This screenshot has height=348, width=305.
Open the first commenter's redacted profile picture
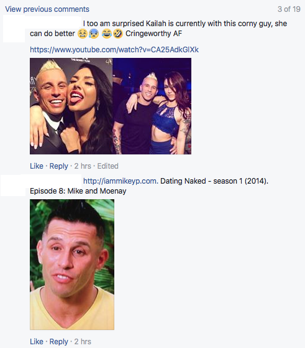(x=14, y=29)
